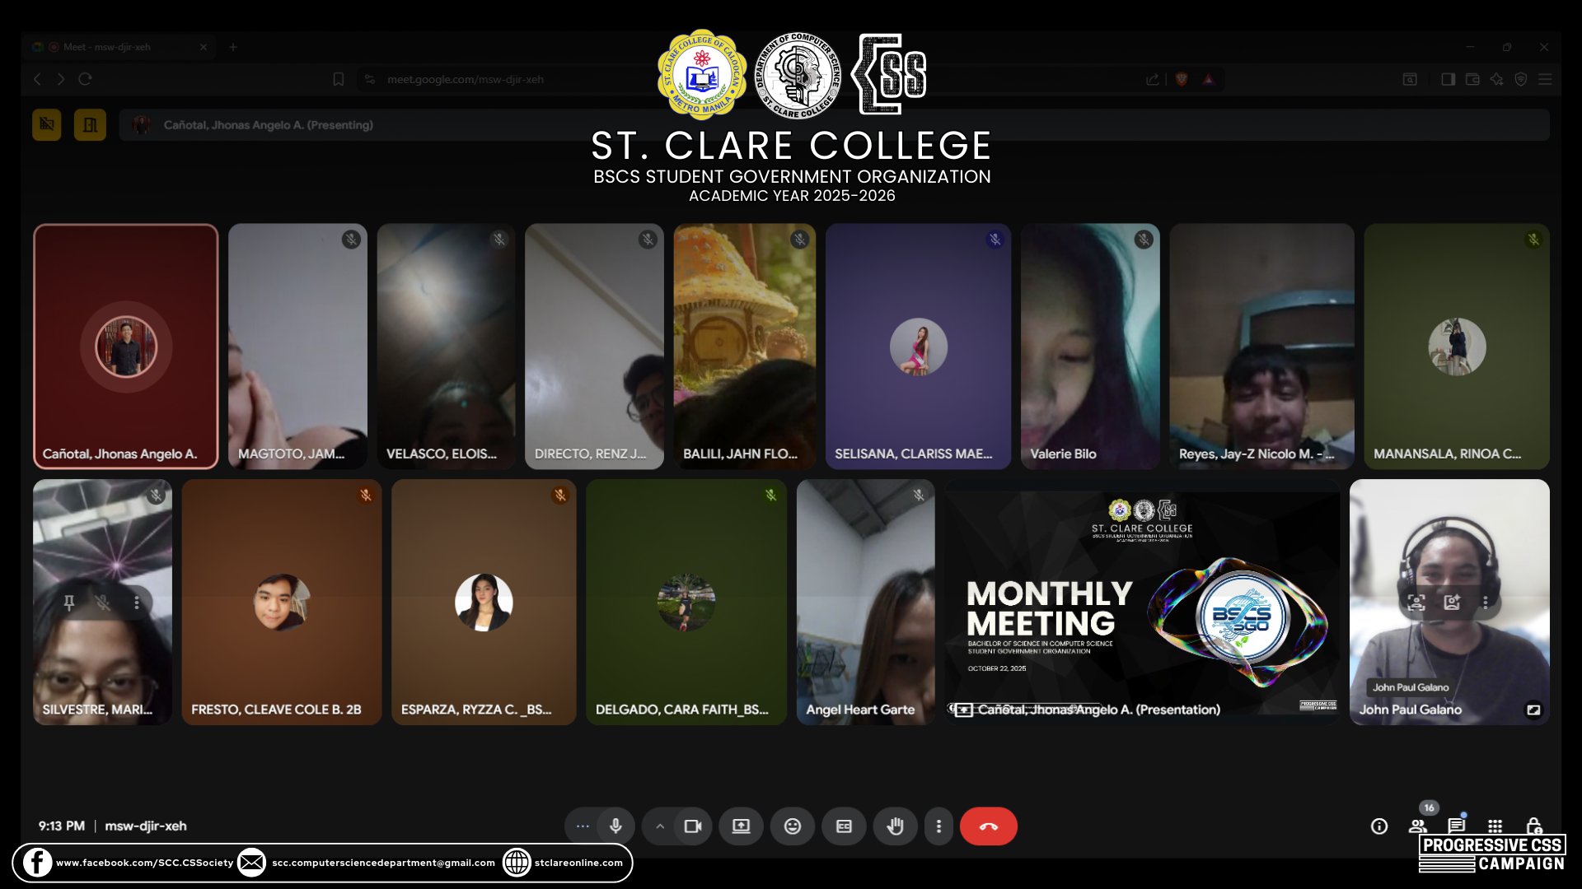
Task: Minimize John Paul Galano's self-view tile
Action: 1533,710
